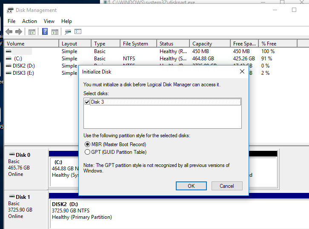Click the Back arrow toolbar icon
309x229 pixels.
point(9,31)
